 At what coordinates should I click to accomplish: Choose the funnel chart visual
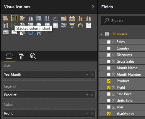click(x=72, y=25)
